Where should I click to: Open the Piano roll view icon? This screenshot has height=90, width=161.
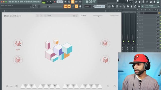pyautogui.click(x=113, y=6)
